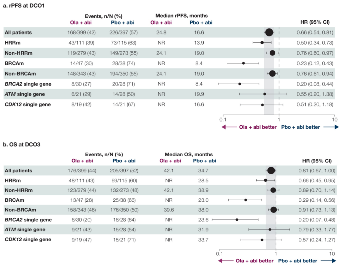
Task: Click the events value 168/399 (42)
Action: pyautogui.click(x=82, y=32)
